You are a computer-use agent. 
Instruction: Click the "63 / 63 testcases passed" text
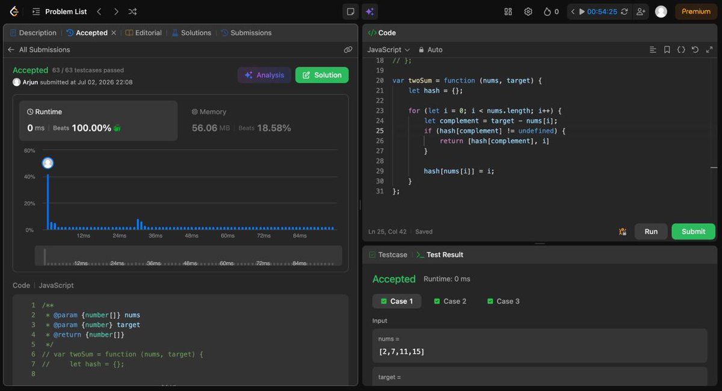[x=88, y=70]
